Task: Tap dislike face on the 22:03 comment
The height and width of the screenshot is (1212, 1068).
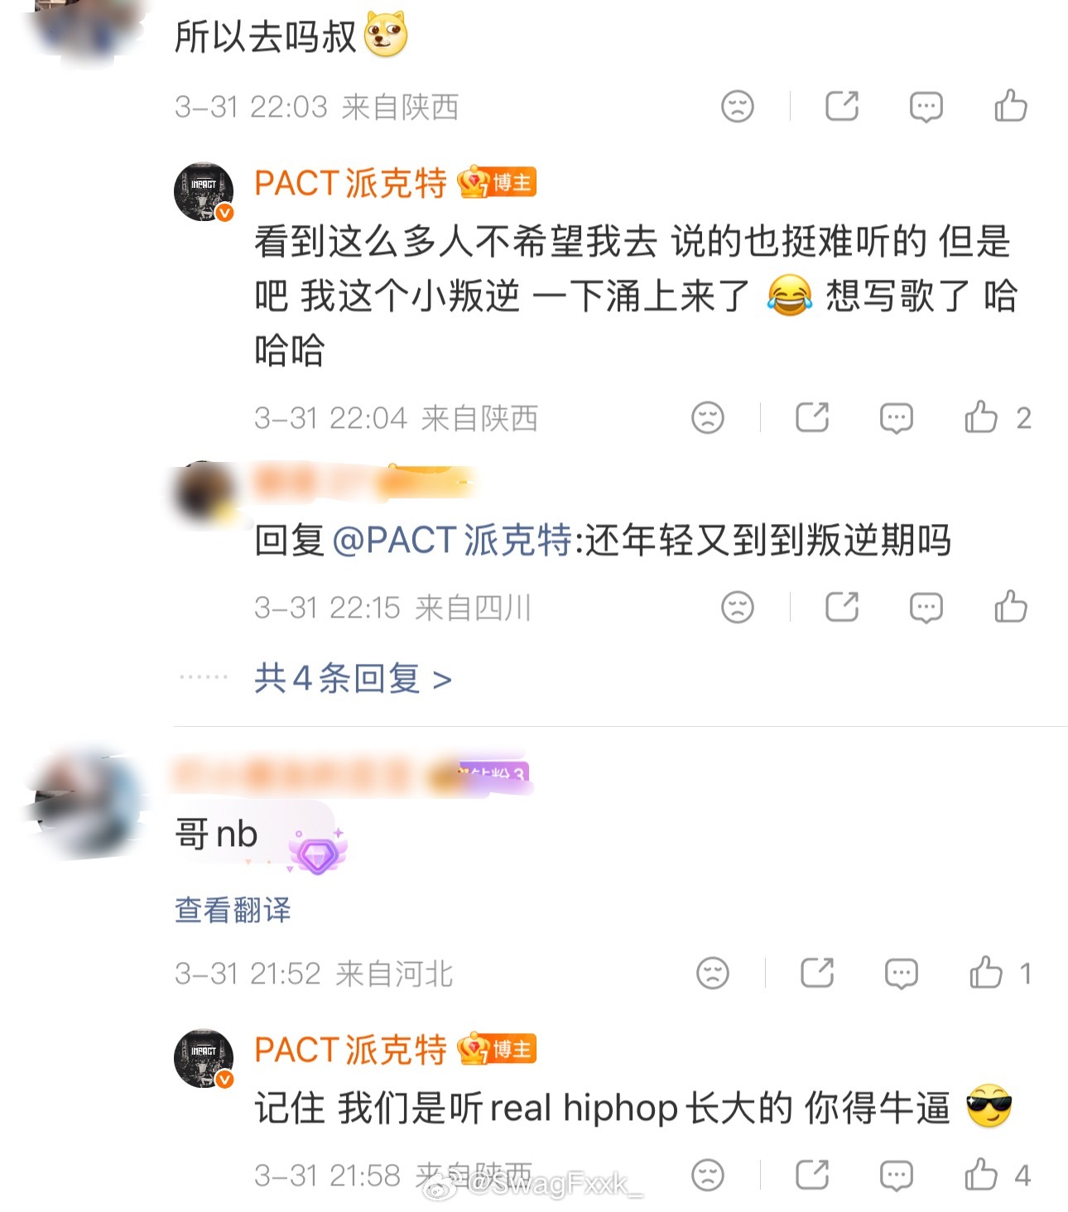Action: 737,106
